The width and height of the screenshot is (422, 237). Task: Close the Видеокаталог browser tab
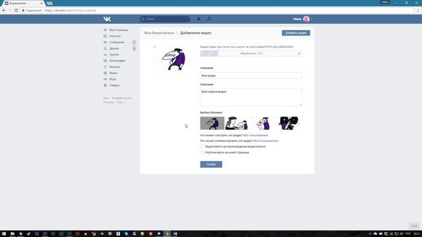click(42, 3)
